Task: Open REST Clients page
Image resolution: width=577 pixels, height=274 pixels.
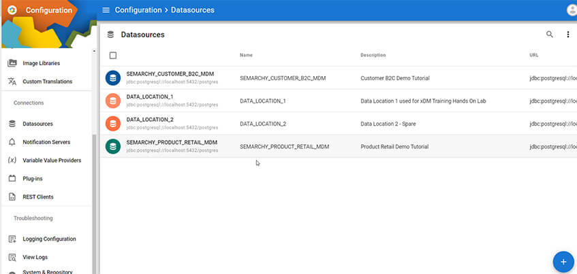Action: (x=37, y=197)
